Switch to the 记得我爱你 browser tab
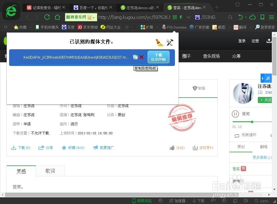Image resolution: width=277 pixels, height=204 pixels. 46,8
